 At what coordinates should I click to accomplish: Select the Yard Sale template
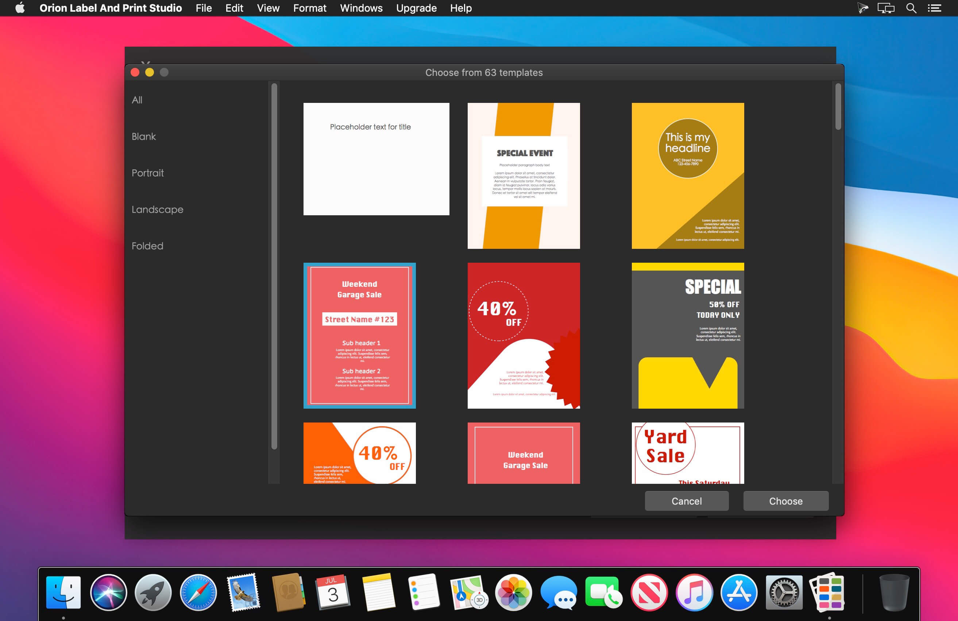(x=688, y=453)
